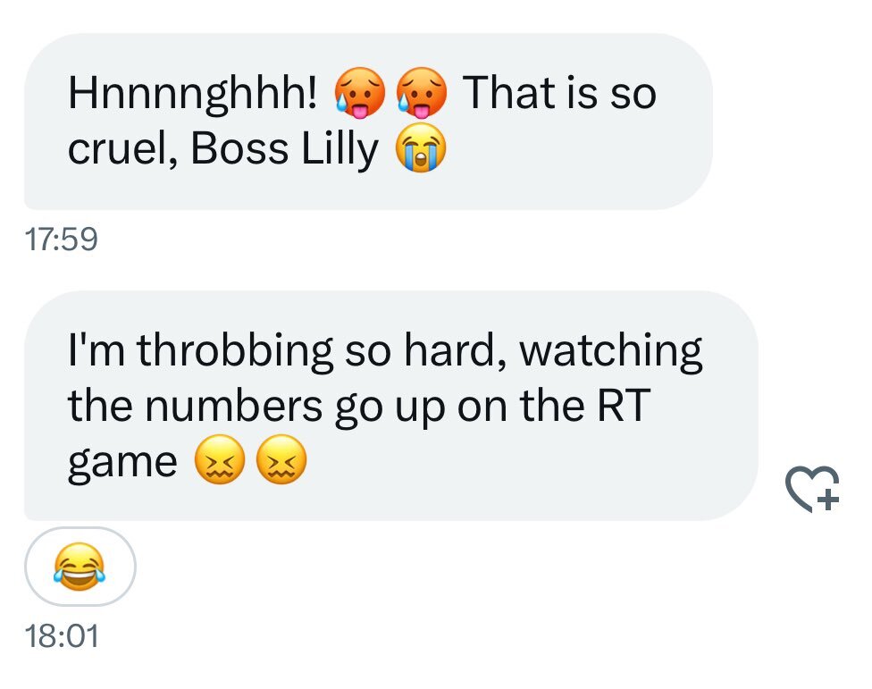Select the first hot face emoji
This screenshot has width=872, height=689.
pos(359,93)
